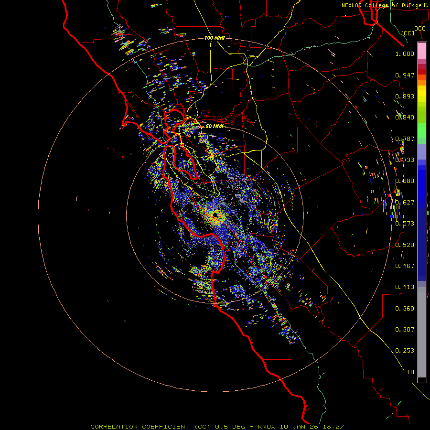Click the TH threshold label
The height and width of the screenshot is (430, 430).
click(x=410, y=372)
